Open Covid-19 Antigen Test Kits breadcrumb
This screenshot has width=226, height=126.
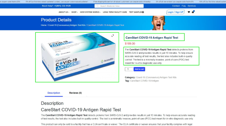click(67, 25)
